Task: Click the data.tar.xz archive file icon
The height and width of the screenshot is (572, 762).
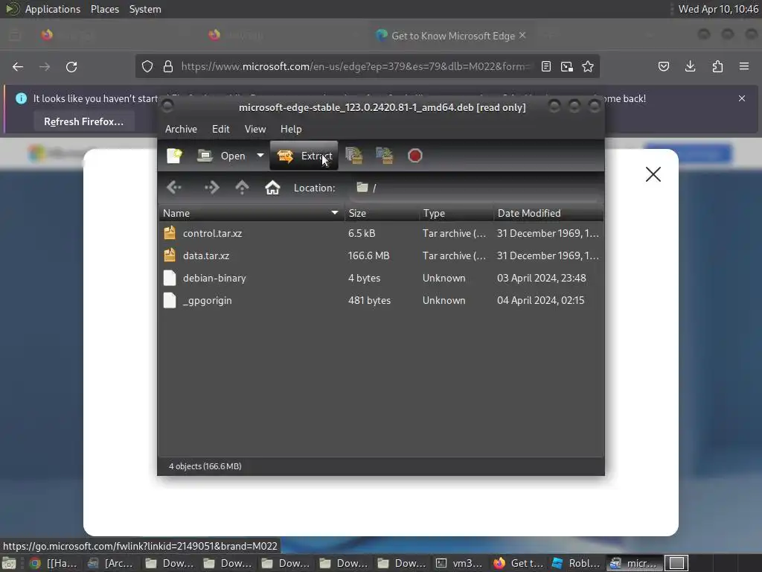Action: click(x=170, y=255)
